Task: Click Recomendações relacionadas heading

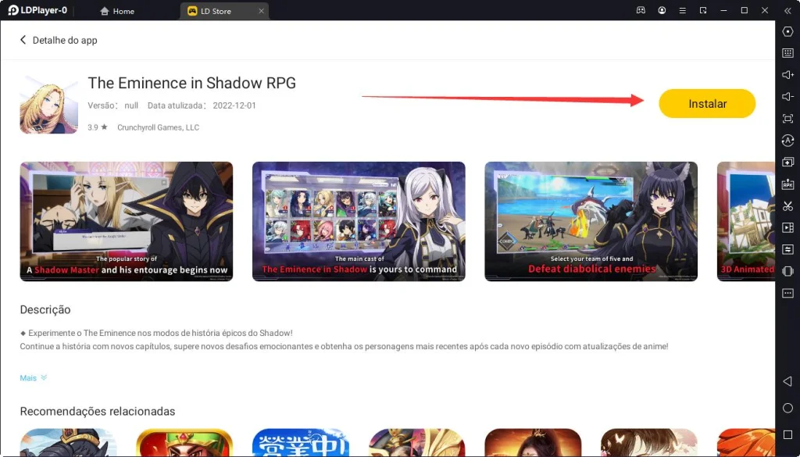Action: 98,411
